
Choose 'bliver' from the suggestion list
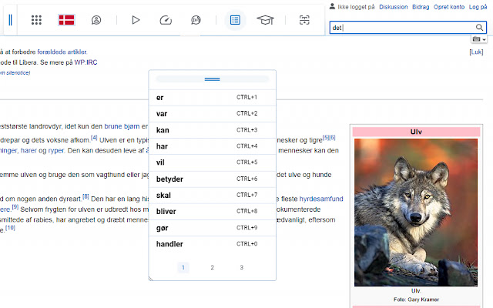coord(213,212)
